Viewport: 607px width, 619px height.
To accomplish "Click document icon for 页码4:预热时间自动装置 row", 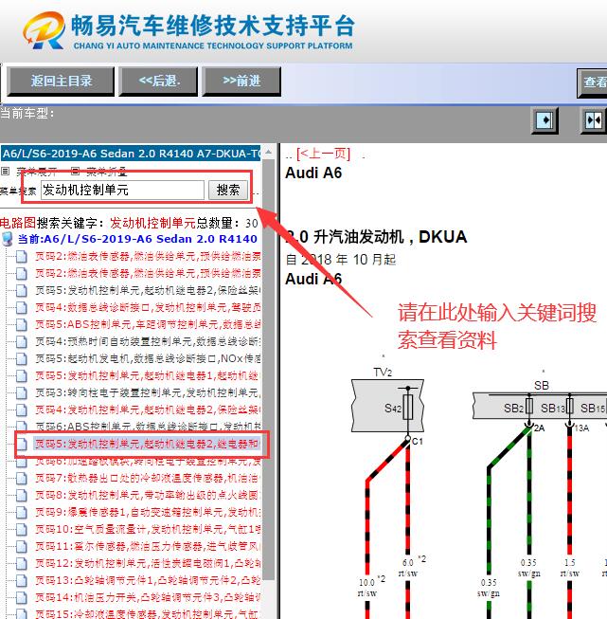I will point(21,341).
